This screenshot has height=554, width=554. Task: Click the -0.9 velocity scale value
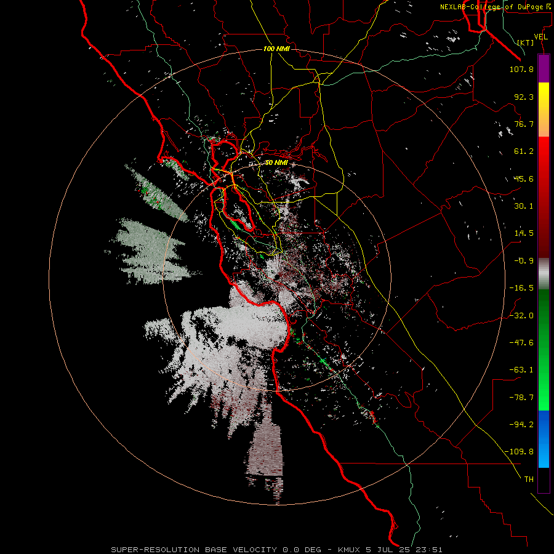click(524, 261)
